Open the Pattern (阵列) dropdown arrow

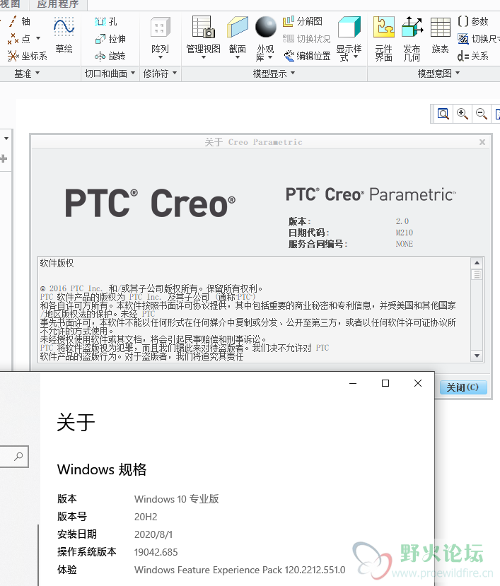(160, 57)
